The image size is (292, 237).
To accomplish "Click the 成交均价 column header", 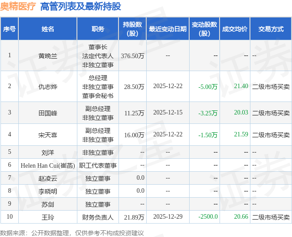I will (x=234, y=29).
